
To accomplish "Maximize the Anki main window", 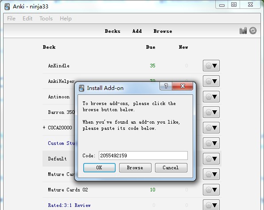I will point(234,5).
